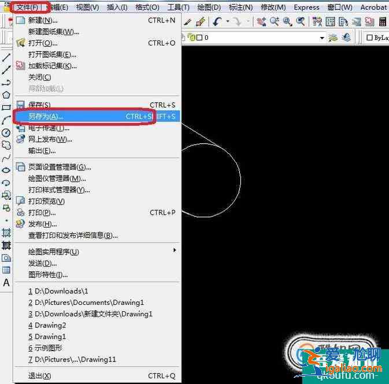Click the Undo arrow icon

pyautogui.click(x=217, y=22)
